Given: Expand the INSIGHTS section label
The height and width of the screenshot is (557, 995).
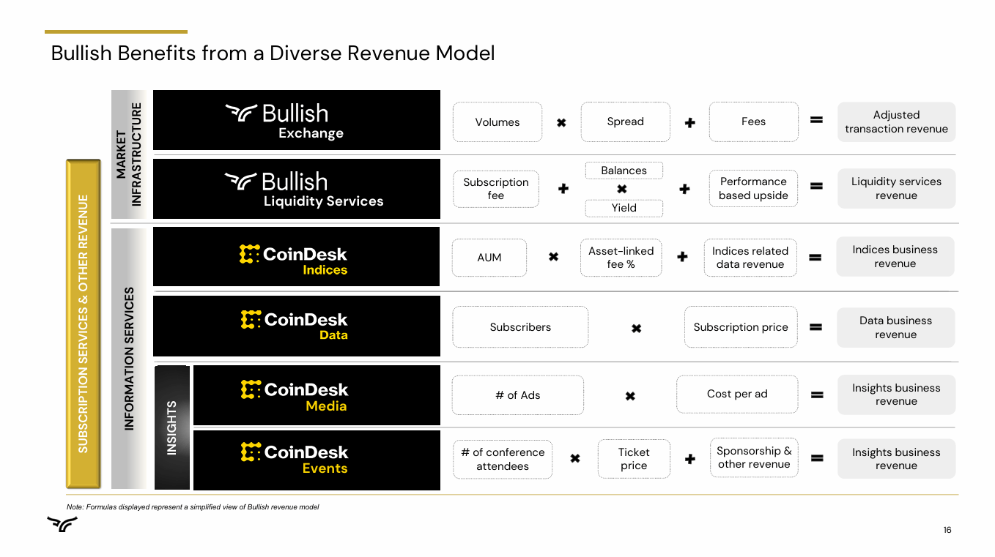Looking at the screenshot, I should pyautogui.click(x=171, y=427).
